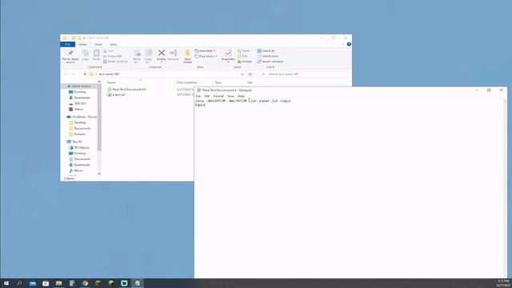Click the Open command in the Open group

245,51
